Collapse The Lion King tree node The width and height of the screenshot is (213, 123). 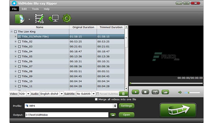(11, 32)
